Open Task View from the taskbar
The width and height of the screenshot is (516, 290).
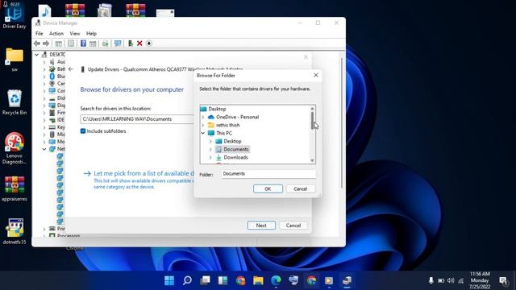205,280
